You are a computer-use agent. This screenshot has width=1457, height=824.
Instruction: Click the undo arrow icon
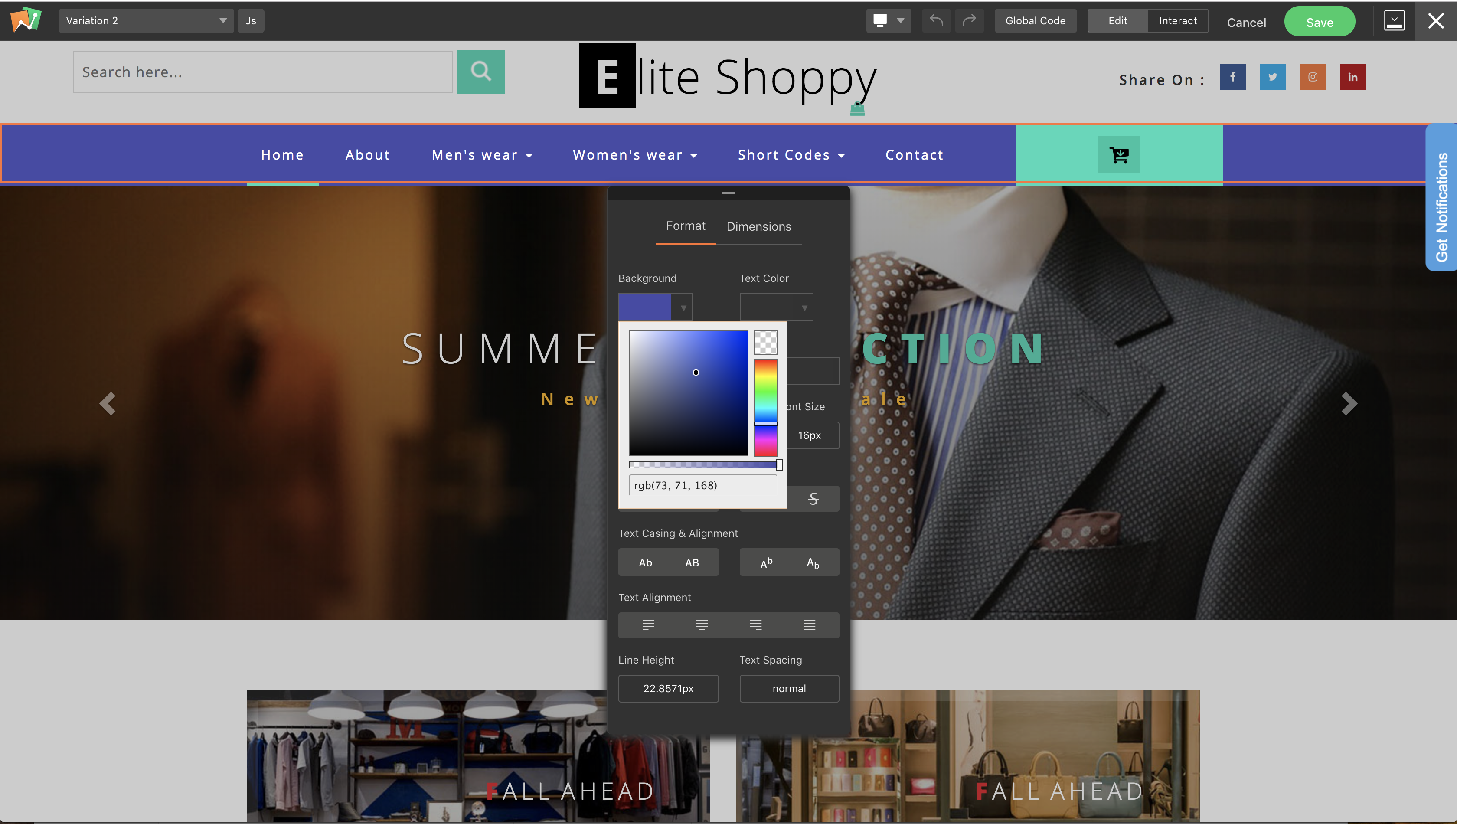(936, 21)
